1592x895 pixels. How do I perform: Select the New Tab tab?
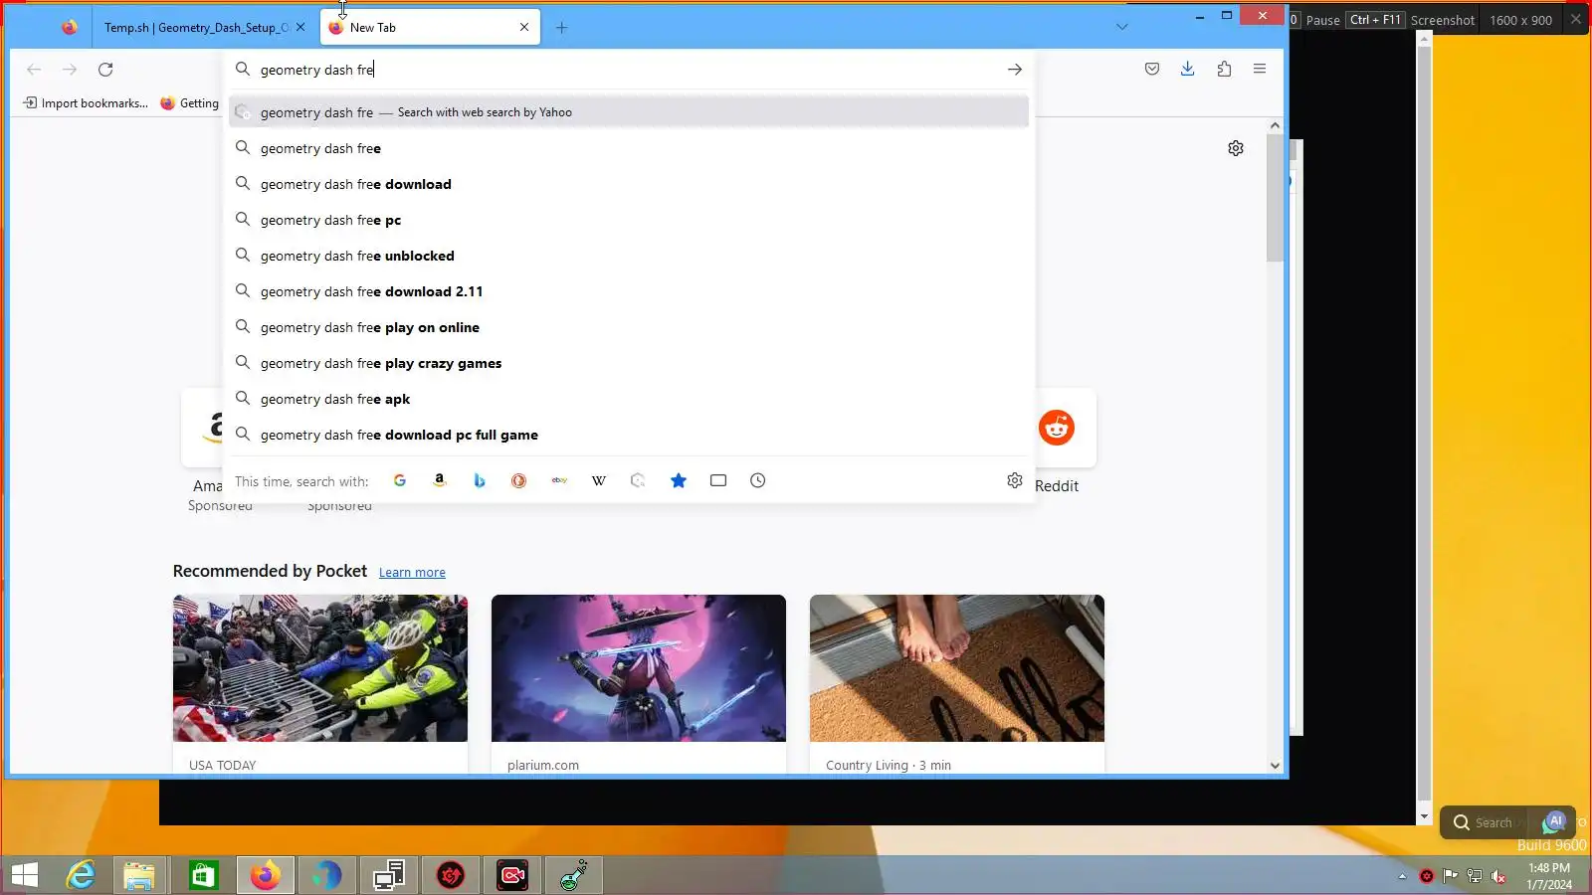(x=430, y=28)
